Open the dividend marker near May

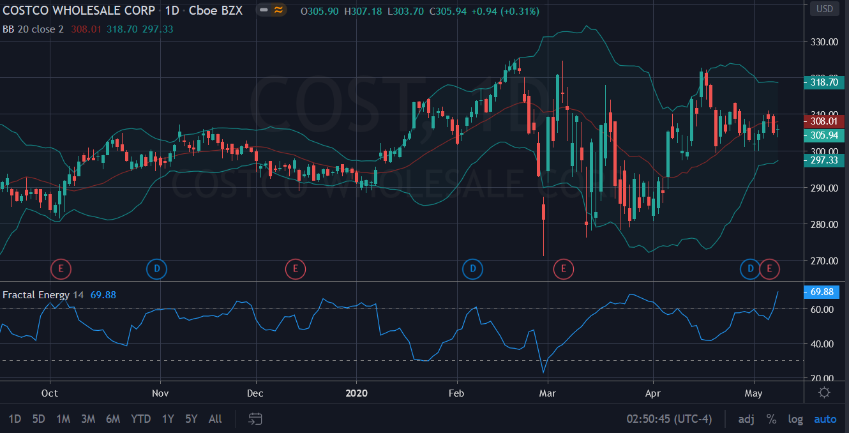[x=751, y=269]
